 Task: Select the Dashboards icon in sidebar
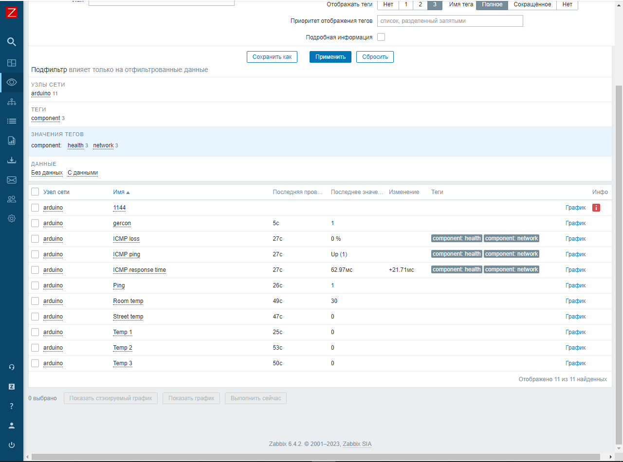(x=12, y=62)
